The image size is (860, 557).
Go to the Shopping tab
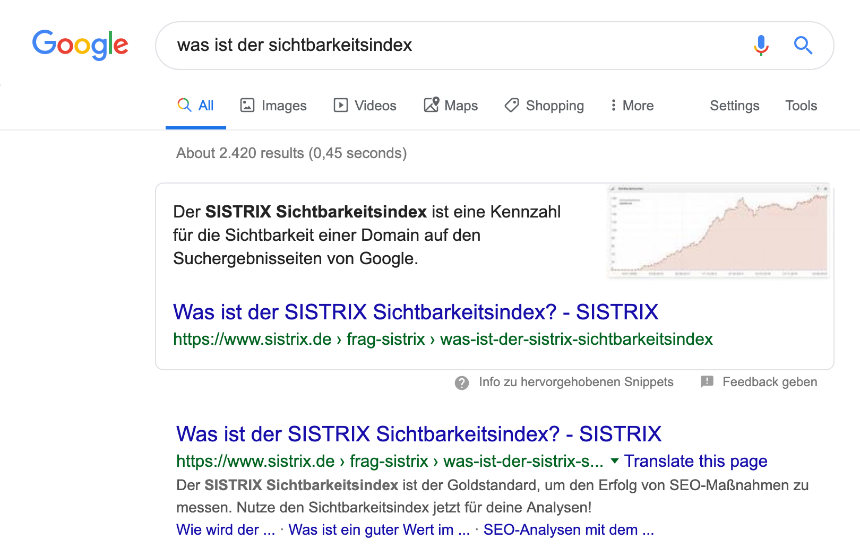[544, 106]
